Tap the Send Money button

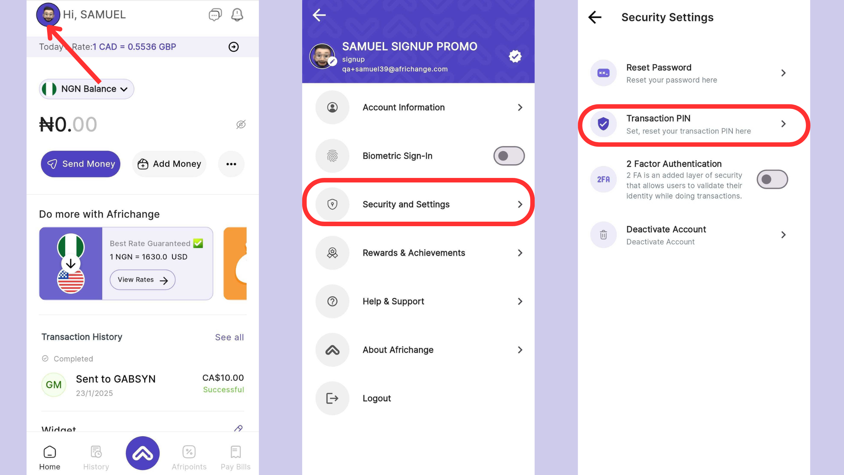click(81, 164)
